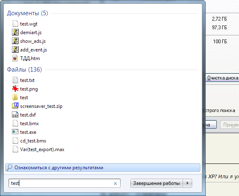Open the yellow test folder icon
The height and width of the screenshot is (196, 239).
[15, 97]
